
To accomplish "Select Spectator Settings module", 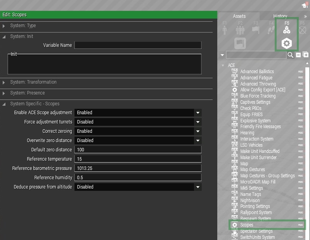I will [x=256, y=231].
